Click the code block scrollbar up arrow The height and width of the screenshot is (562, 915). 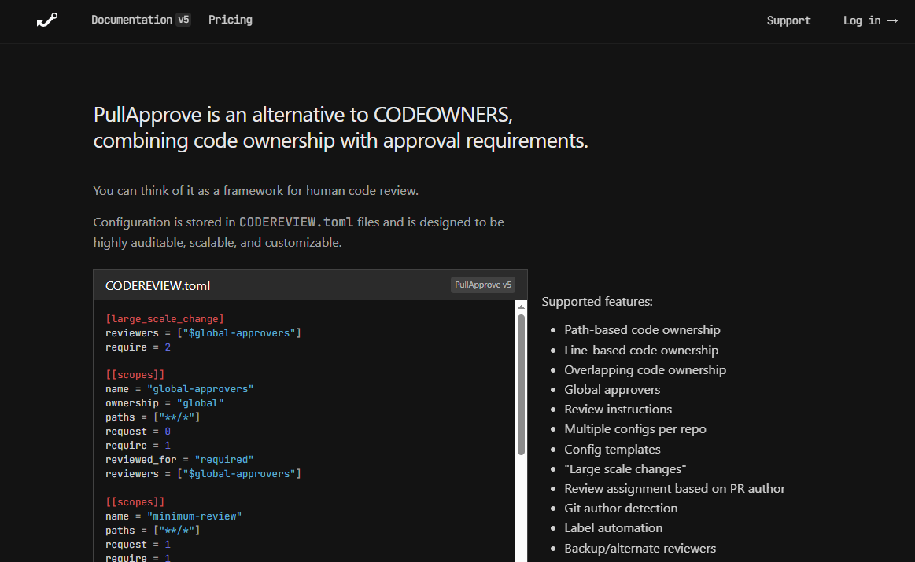[x=521, y=307]
